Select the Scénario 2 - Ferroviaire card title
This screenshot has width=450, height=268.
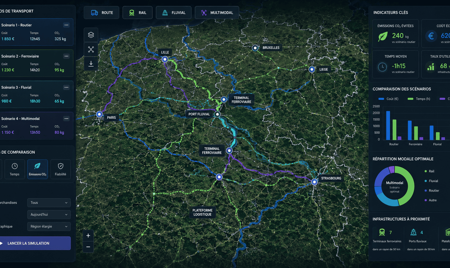tap(20, 56)
